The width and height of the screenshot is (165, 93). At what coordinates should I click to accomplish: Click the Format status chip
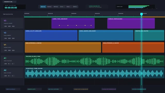coord(13,89)
